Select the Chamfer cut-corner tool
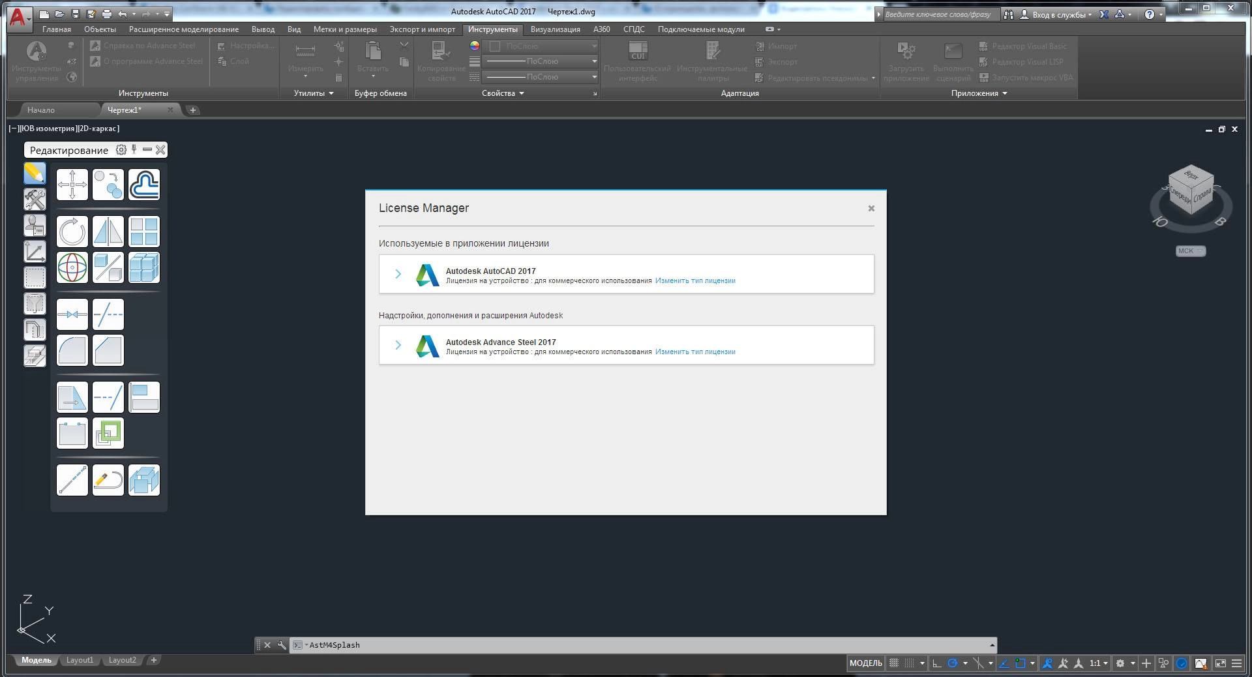 pos(108,350)
